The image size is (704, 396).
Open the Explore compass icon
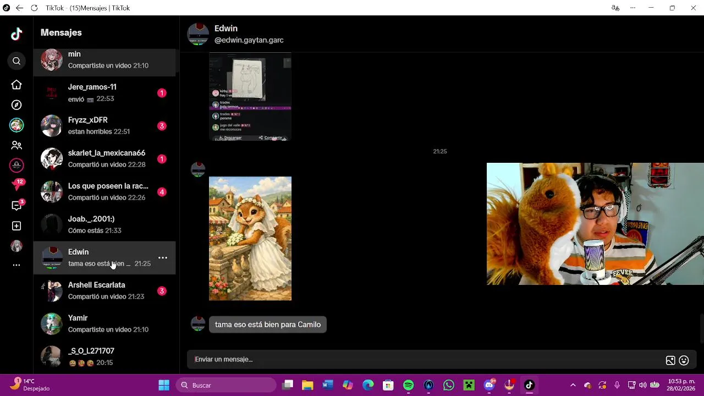pyautogui.click(x=16, y=105)
